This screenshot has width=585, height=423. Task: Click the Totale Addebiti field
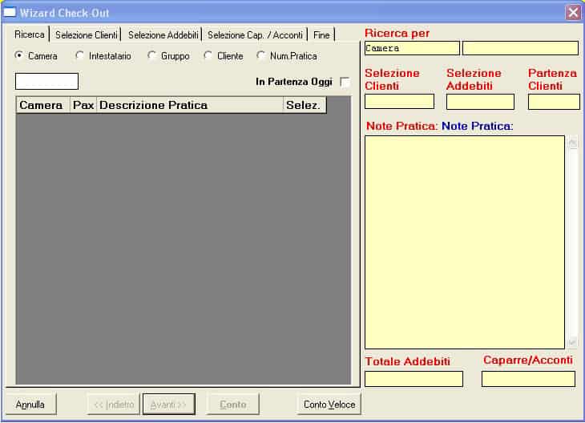point(414,379)
